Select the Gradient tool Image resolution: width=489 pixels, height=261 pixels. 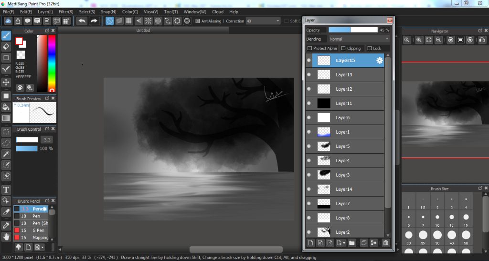pyautogui.click(x=6, y=118)
